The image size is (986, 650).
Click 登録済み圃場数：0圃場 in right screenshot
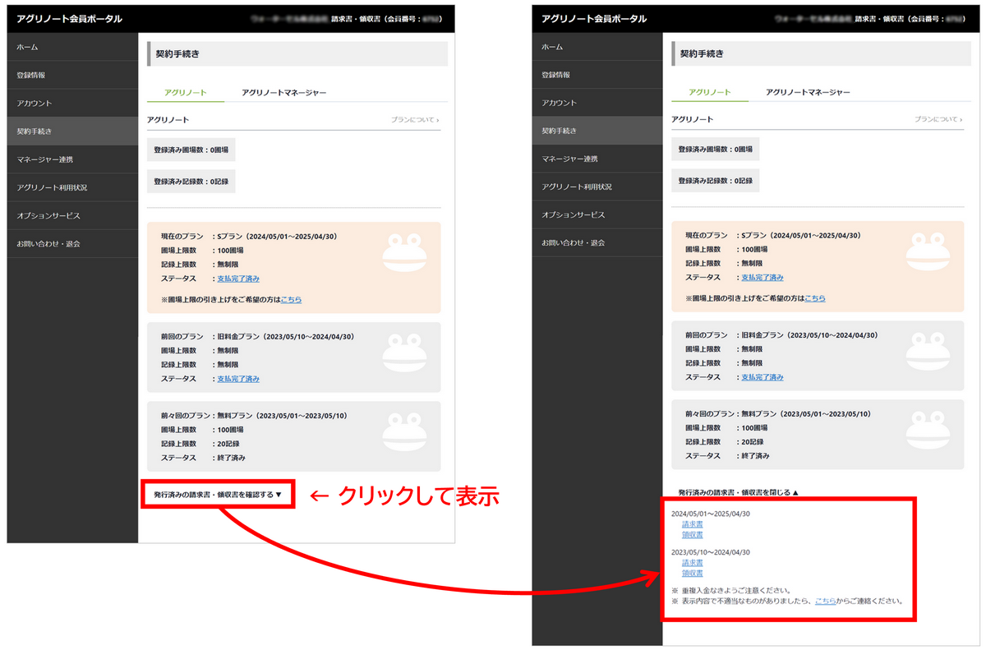click(716, 150)
